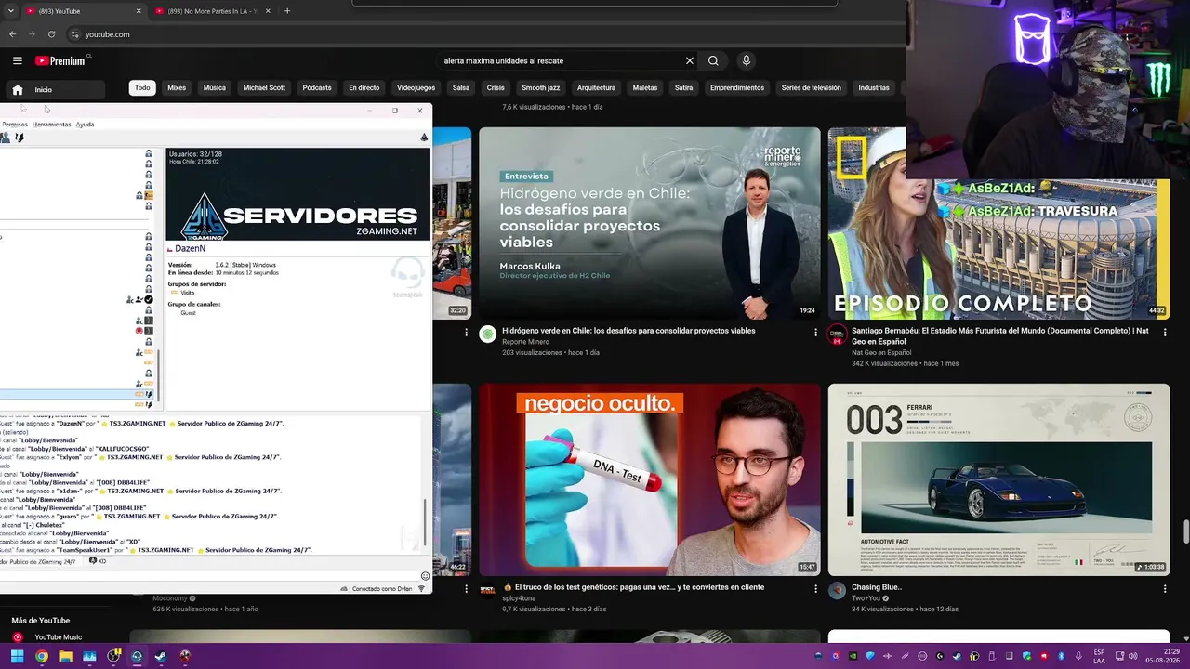Screen dimensions: 1190x669
Task: Open Steam from the taskbar
Action: [161, 656]
